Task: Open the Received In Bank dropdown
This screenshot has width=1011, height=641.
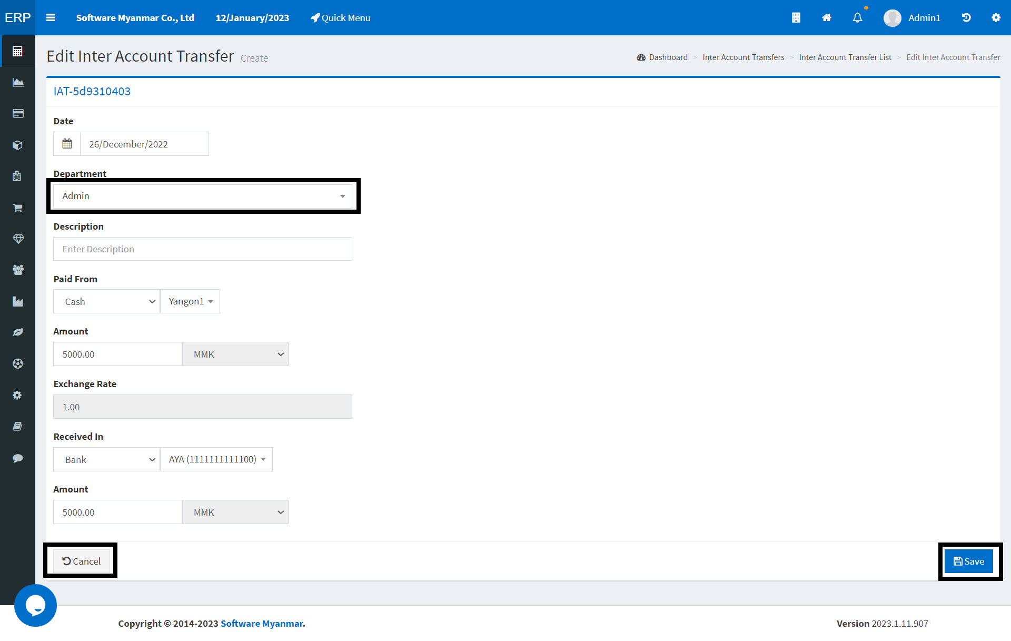Action: pos(106,459)
